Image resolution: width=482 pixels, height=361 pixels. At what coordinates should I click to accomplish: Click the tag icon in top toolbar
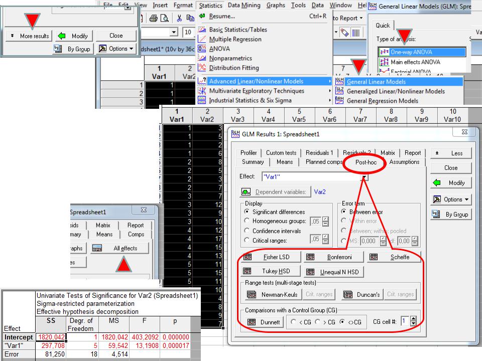coord(344,32)
